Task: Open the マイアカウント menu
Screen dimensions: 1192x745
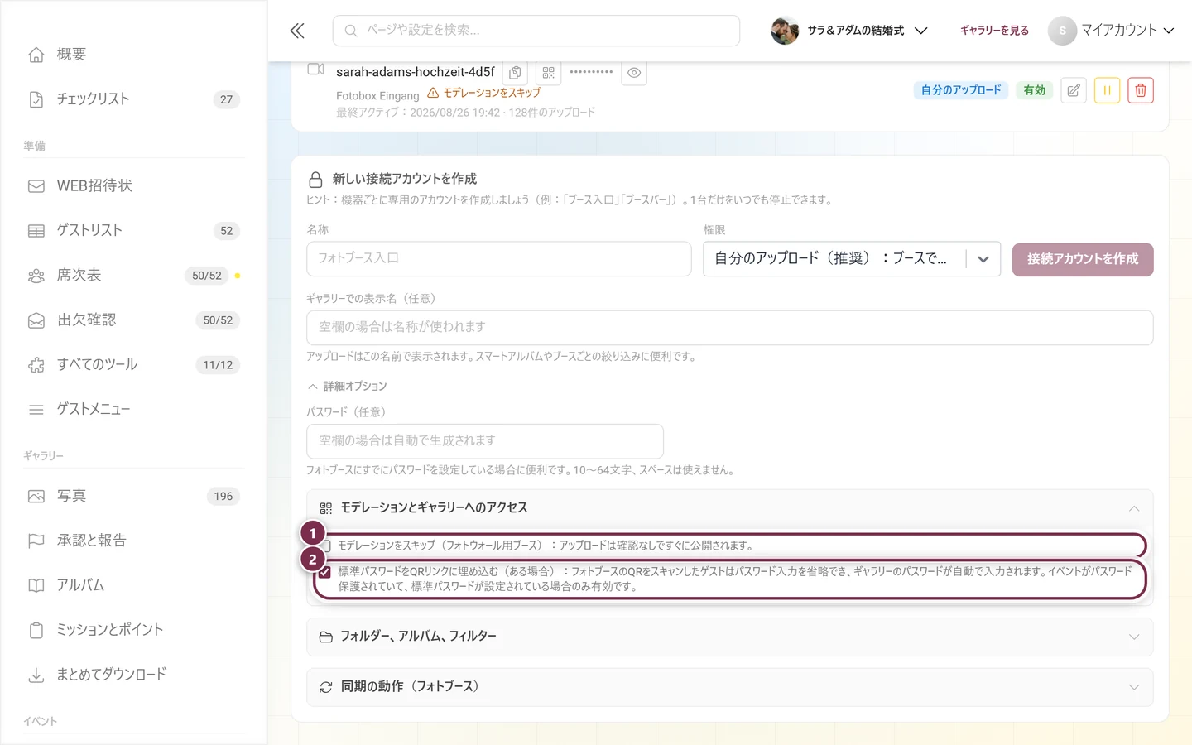Action: pyautogui.click(x=1112, y=31)
